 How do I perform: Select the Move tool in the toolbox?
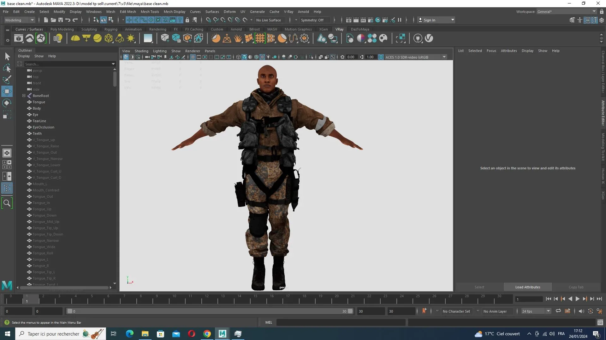7,91
